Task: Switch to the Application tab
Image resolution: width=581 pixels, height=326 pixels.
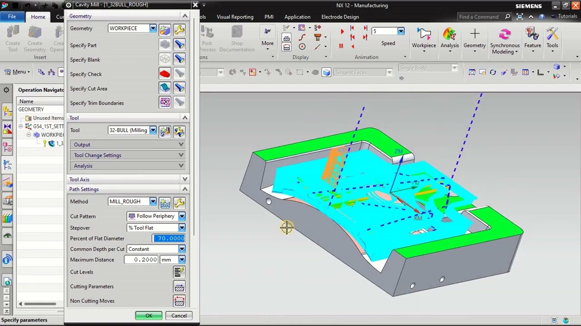Action: click(297, 17)
